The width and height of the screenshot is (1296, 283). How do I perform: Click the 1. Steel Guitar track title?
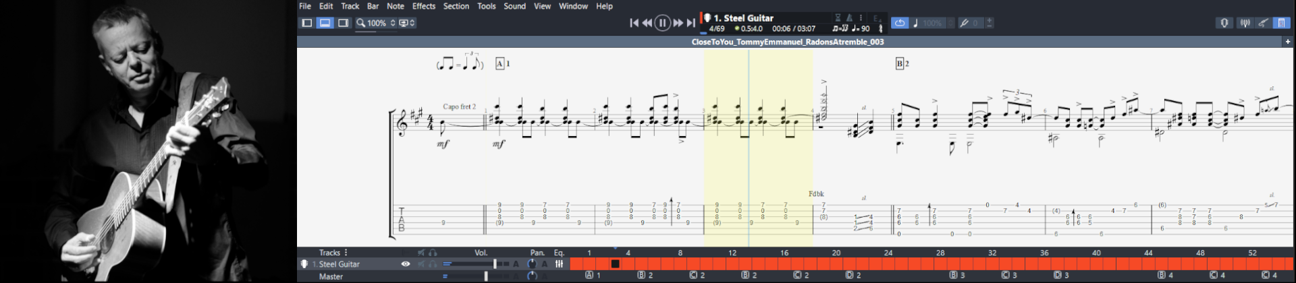coord(743,18)
